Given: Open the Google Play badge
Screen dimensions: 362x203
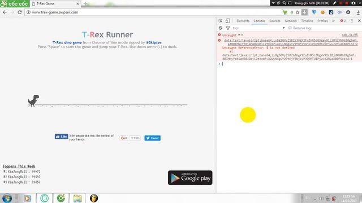Looking at the screenshot, I should pos(190,178).
